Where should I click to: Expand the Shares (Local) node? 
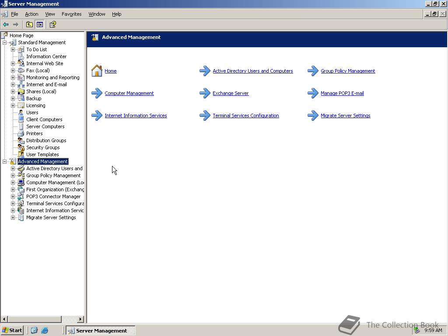(13, 91)
